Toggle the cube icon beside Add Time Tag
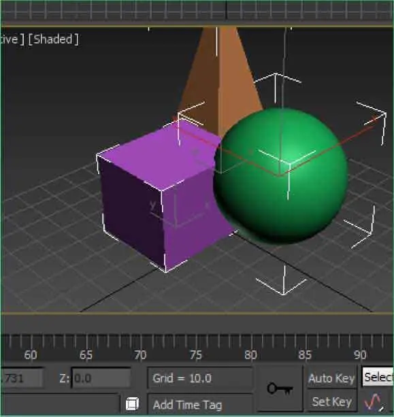Screen dimensions: 394x417 point(132,403)
